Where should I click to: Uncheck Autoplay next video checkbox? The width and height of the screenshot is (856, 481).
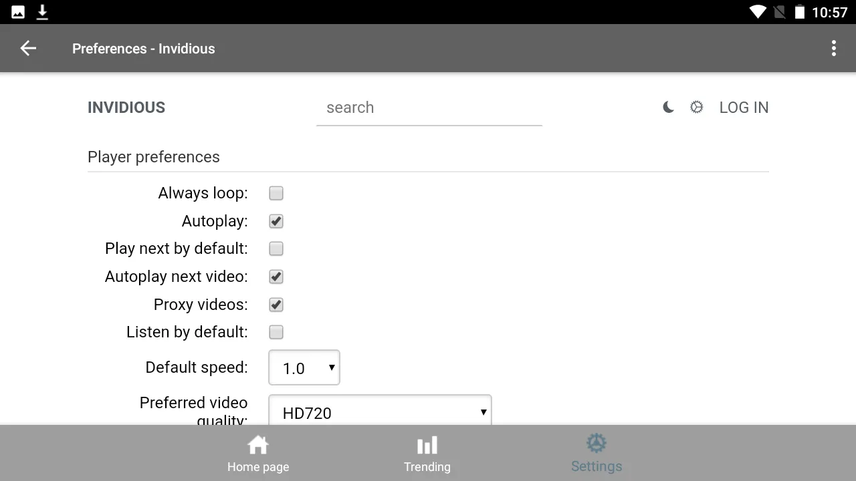(276, 277)
